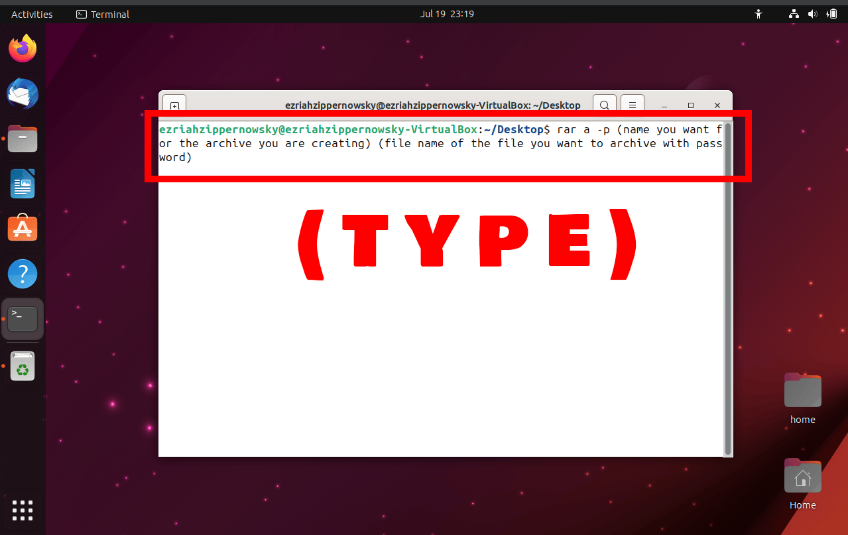This screenshot has width=848, height=535.
Task: Open Ubuntu Software from the dock
Action: click(x=23, y=228)
